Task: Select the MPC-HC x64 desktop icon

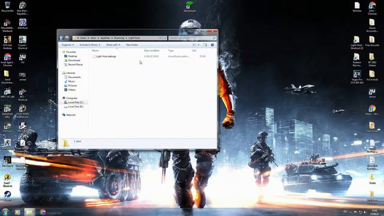Action: 7,93
